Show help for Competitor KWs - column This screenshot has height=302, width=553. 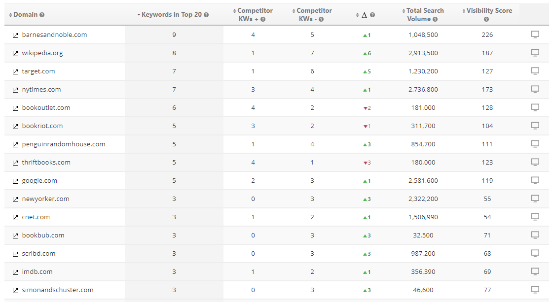[x=321, y=19]
